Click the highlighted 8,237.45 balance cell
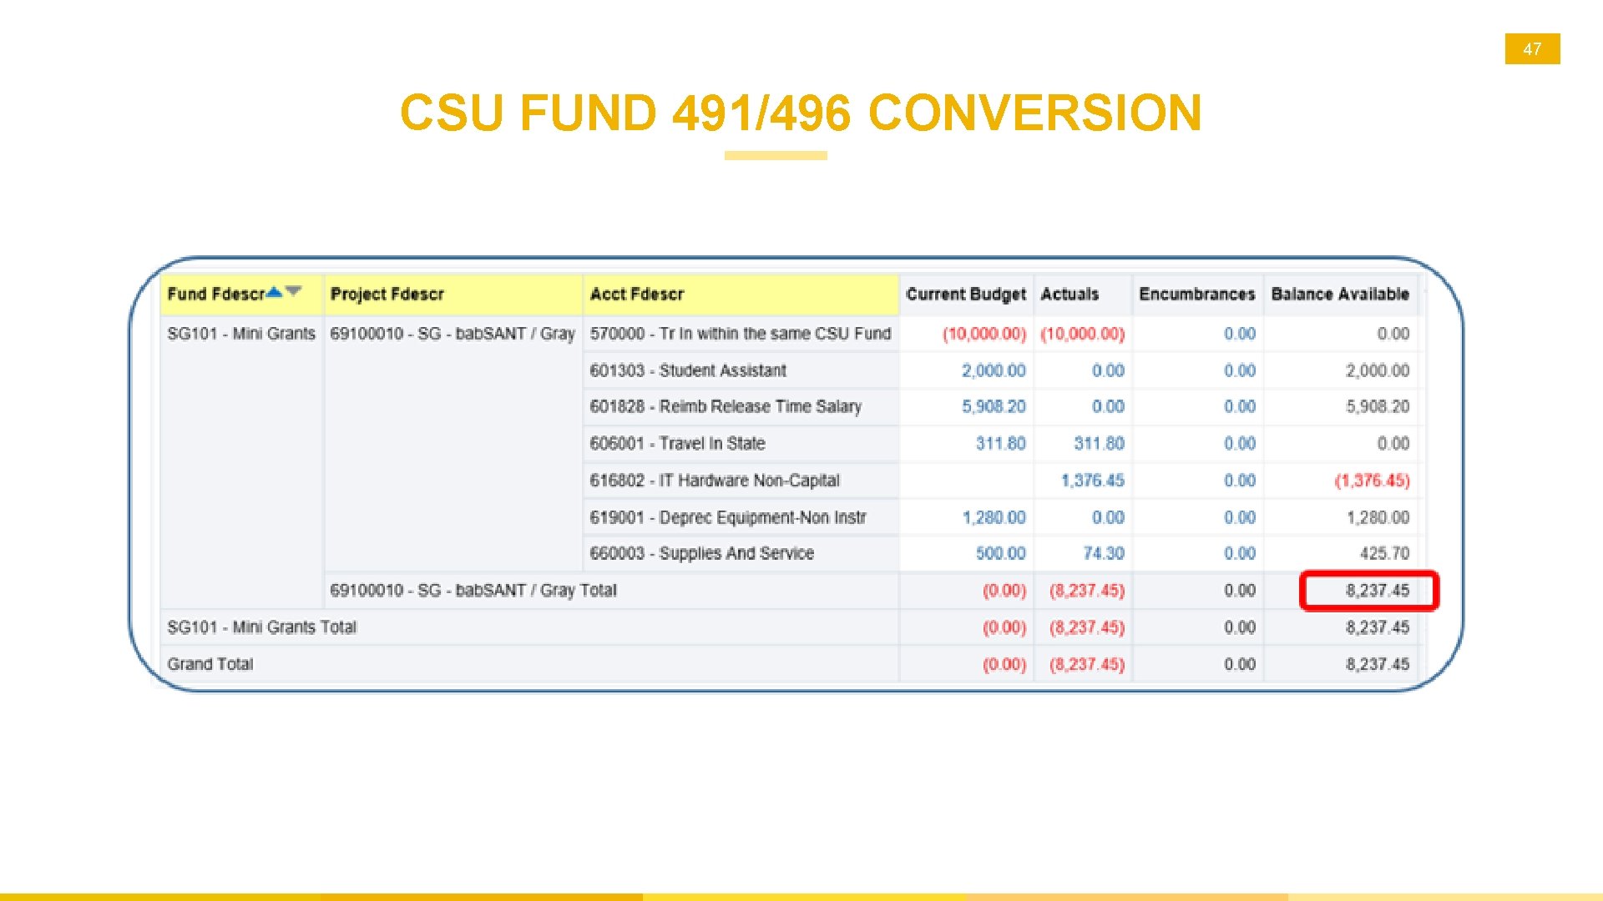 [1376, 591]
